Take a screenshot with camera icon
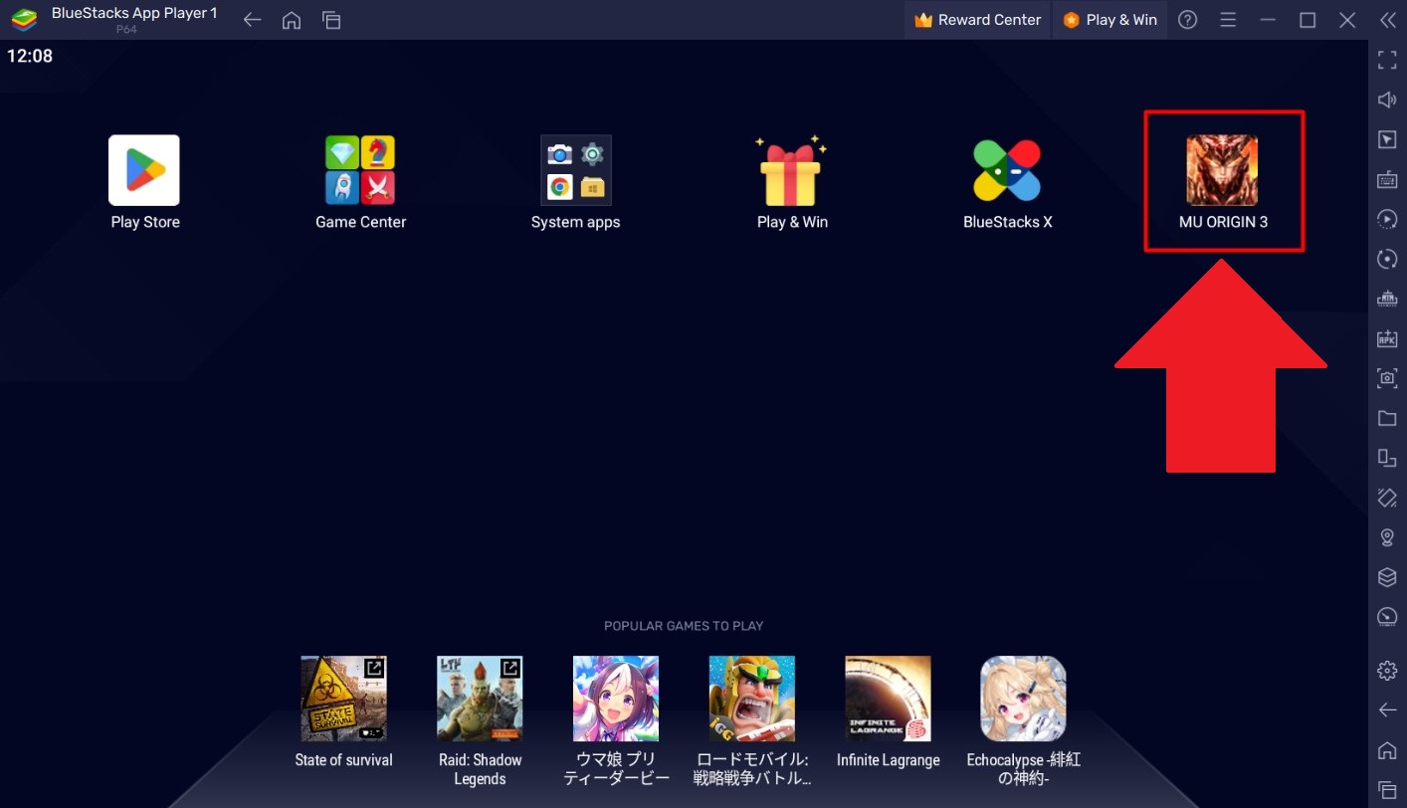This screenshot has height=808, width=1407. coord(1387,378)
